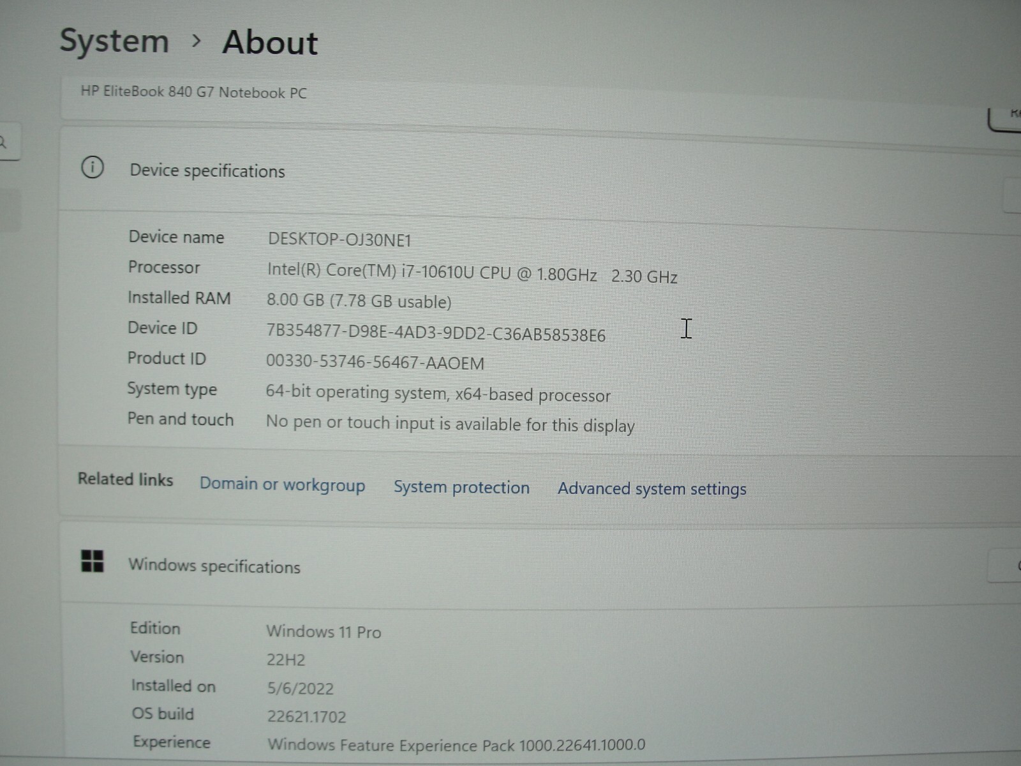Select the 8.00 GB installed RAM value

point(359,301)
